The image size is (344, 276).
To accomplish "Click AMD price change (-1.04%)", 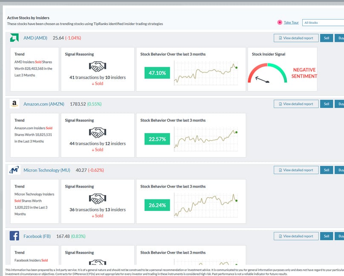I will click(73, 38).
